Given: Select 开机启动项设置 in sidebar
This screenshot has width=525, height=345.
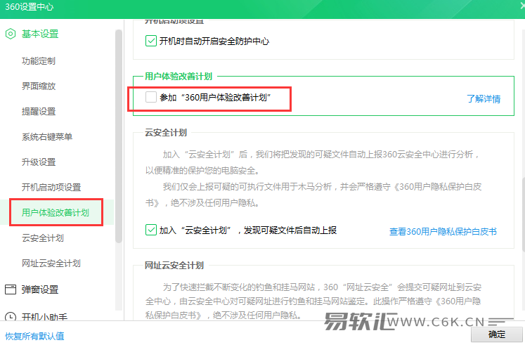Looking at the screenshot, I should [x=51, y=187].
